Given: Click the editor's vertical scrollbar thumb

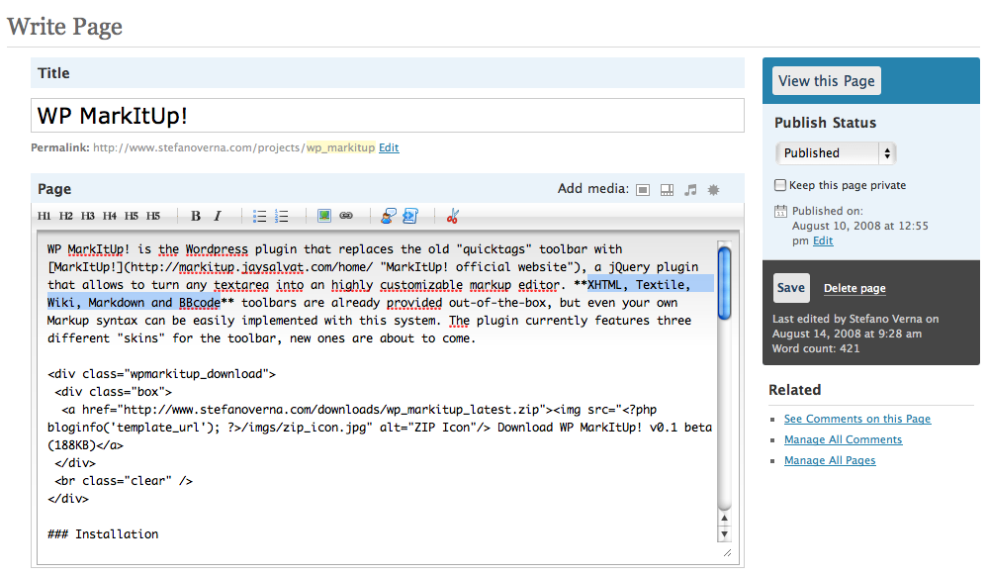Looking at the screenshot, I should pos(725,283).
